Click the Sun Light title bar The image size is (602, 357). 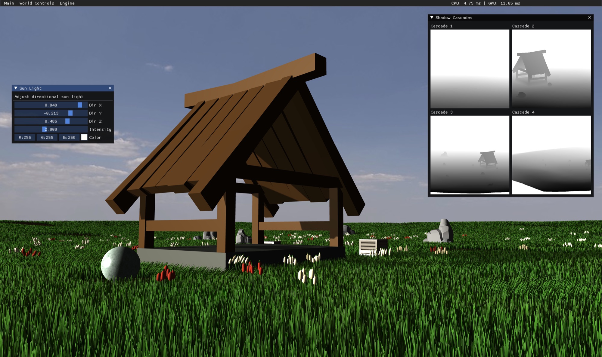(63, 88)
